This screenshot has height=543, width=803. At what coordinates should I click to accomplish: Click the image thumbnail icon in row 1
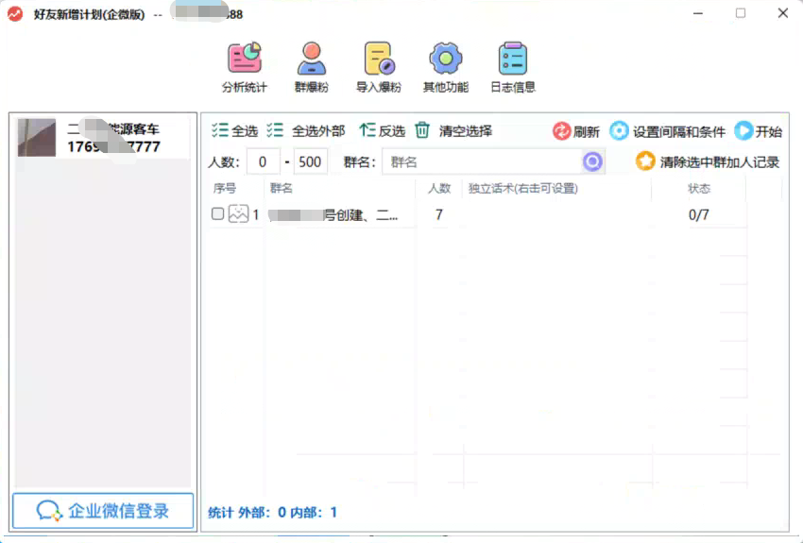[x=238, y=214]
